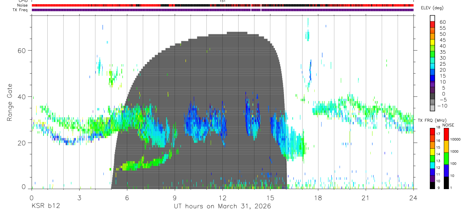The width and height of the screenshot is (465, 214).
Task: Click the 'ELEV (deg)' legend title
Action: 432,8
